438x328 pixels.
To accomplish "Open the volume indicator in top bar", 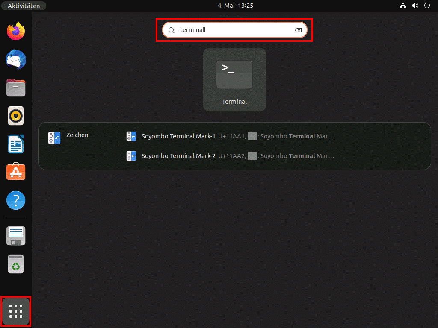I will click(x=415, y=6).
